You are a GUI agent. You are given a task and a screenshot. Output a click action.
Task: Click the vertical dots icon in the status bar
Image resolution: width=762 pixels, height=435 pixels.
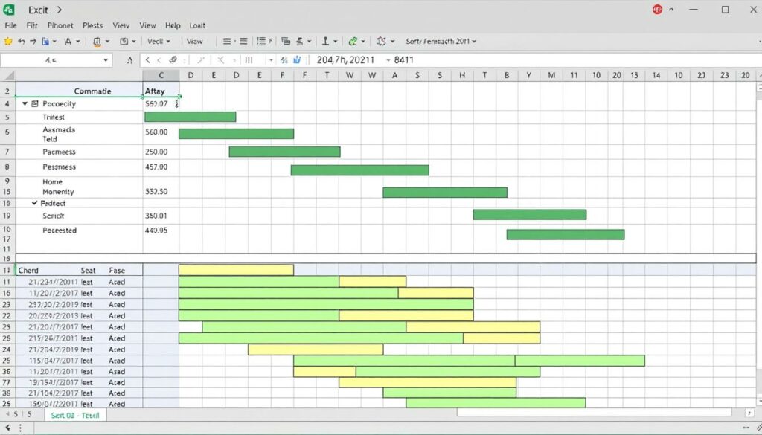(20, 428)
